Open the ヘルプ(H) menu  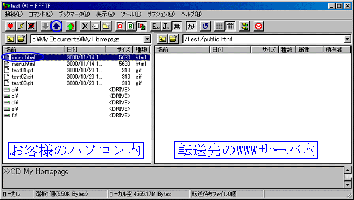tap(191, 14)
